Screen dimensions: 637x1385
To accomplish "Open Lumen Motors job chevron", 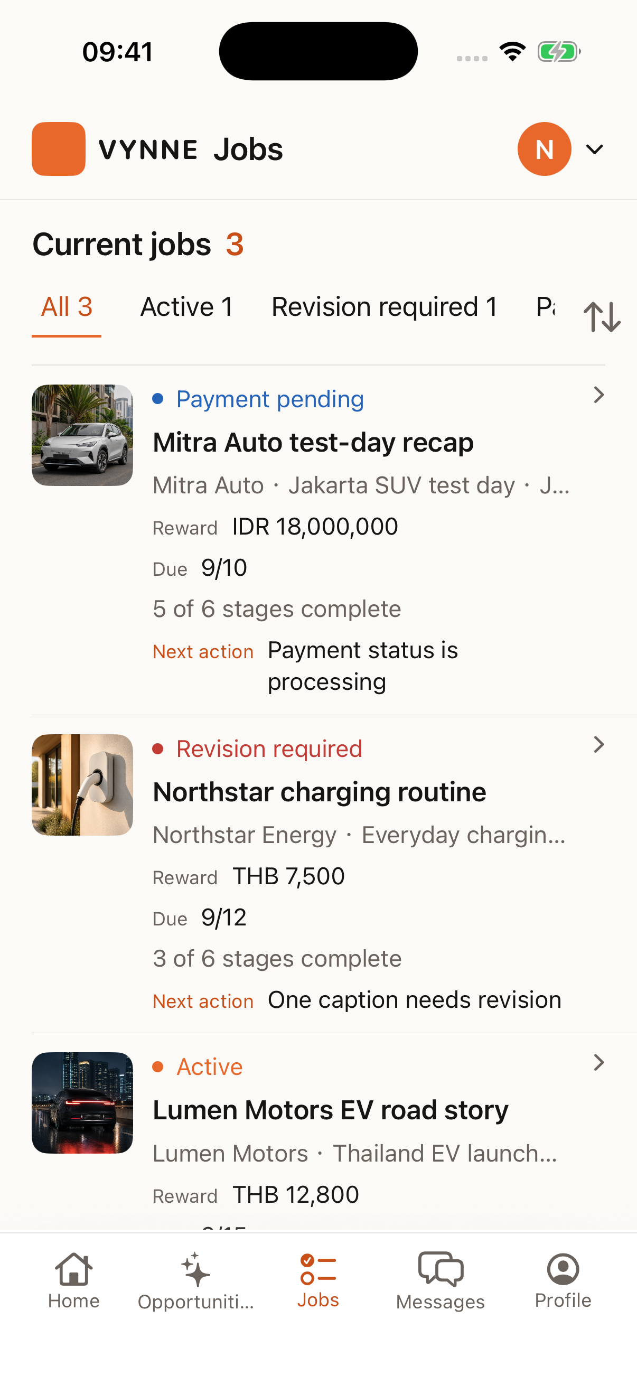I will point(598,1062).
